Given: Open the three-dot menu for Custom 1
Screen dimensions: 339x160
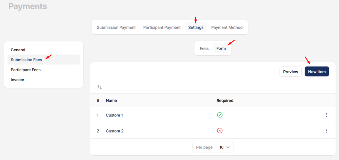Looking at the screenshot, I should [326, 115].
